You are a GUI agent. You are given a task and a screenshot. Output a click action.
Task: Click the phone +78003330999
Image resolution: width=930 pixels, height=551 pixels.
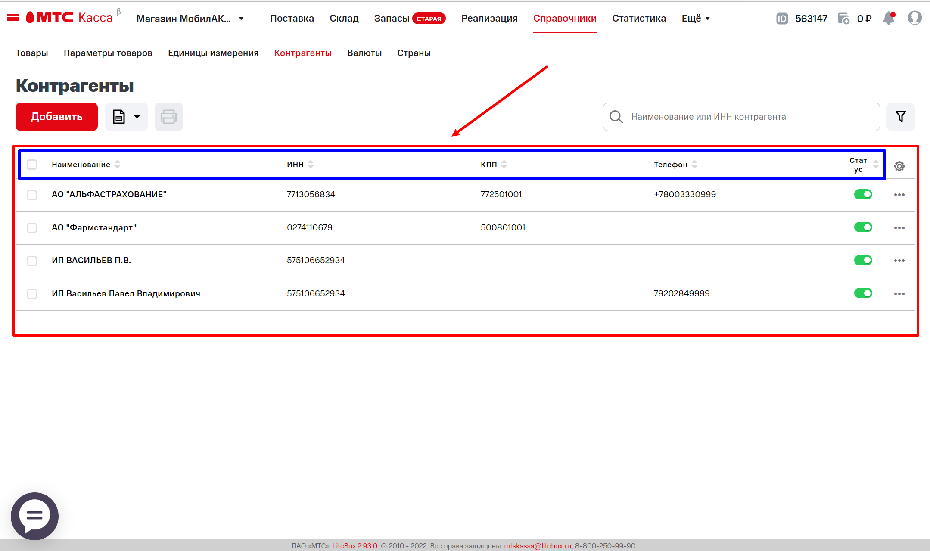point(685,194)
